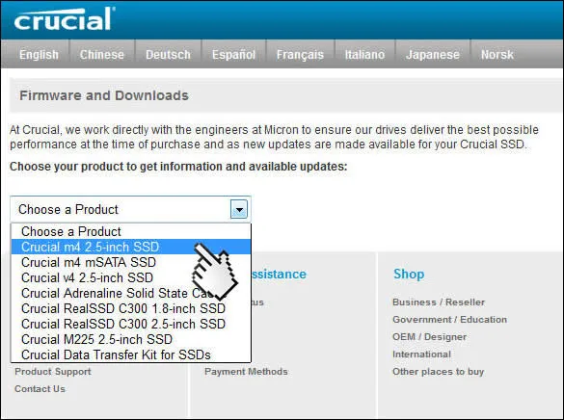The image size is (564, 420).
Task: Choose Crucial m4 mSATA SSD option
Action: click(x=131, y=262)
